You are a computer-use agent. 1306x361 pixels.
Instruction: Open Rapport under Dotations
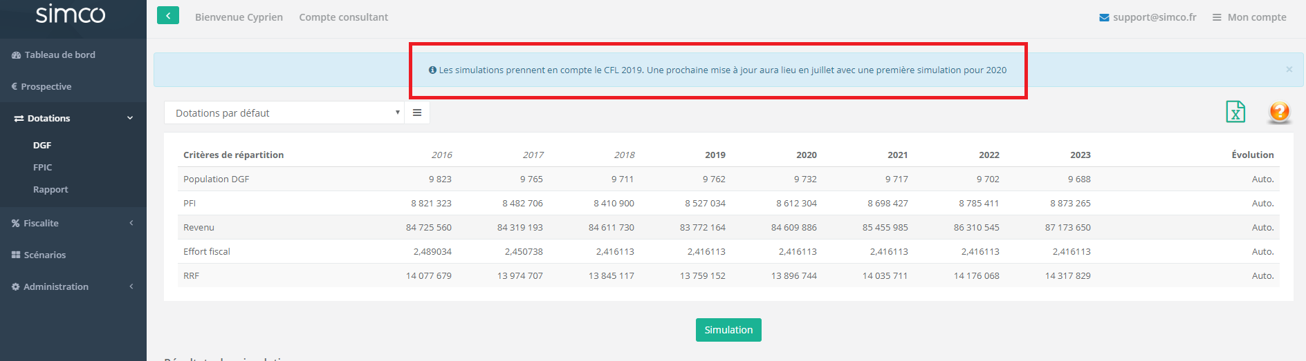pyautogui.click(x=50, y=189)
